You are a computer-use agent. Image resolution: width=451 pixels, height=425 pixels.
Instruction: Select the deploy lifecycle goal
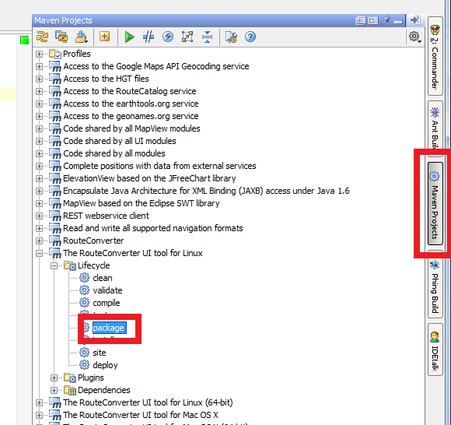point(105,365)
